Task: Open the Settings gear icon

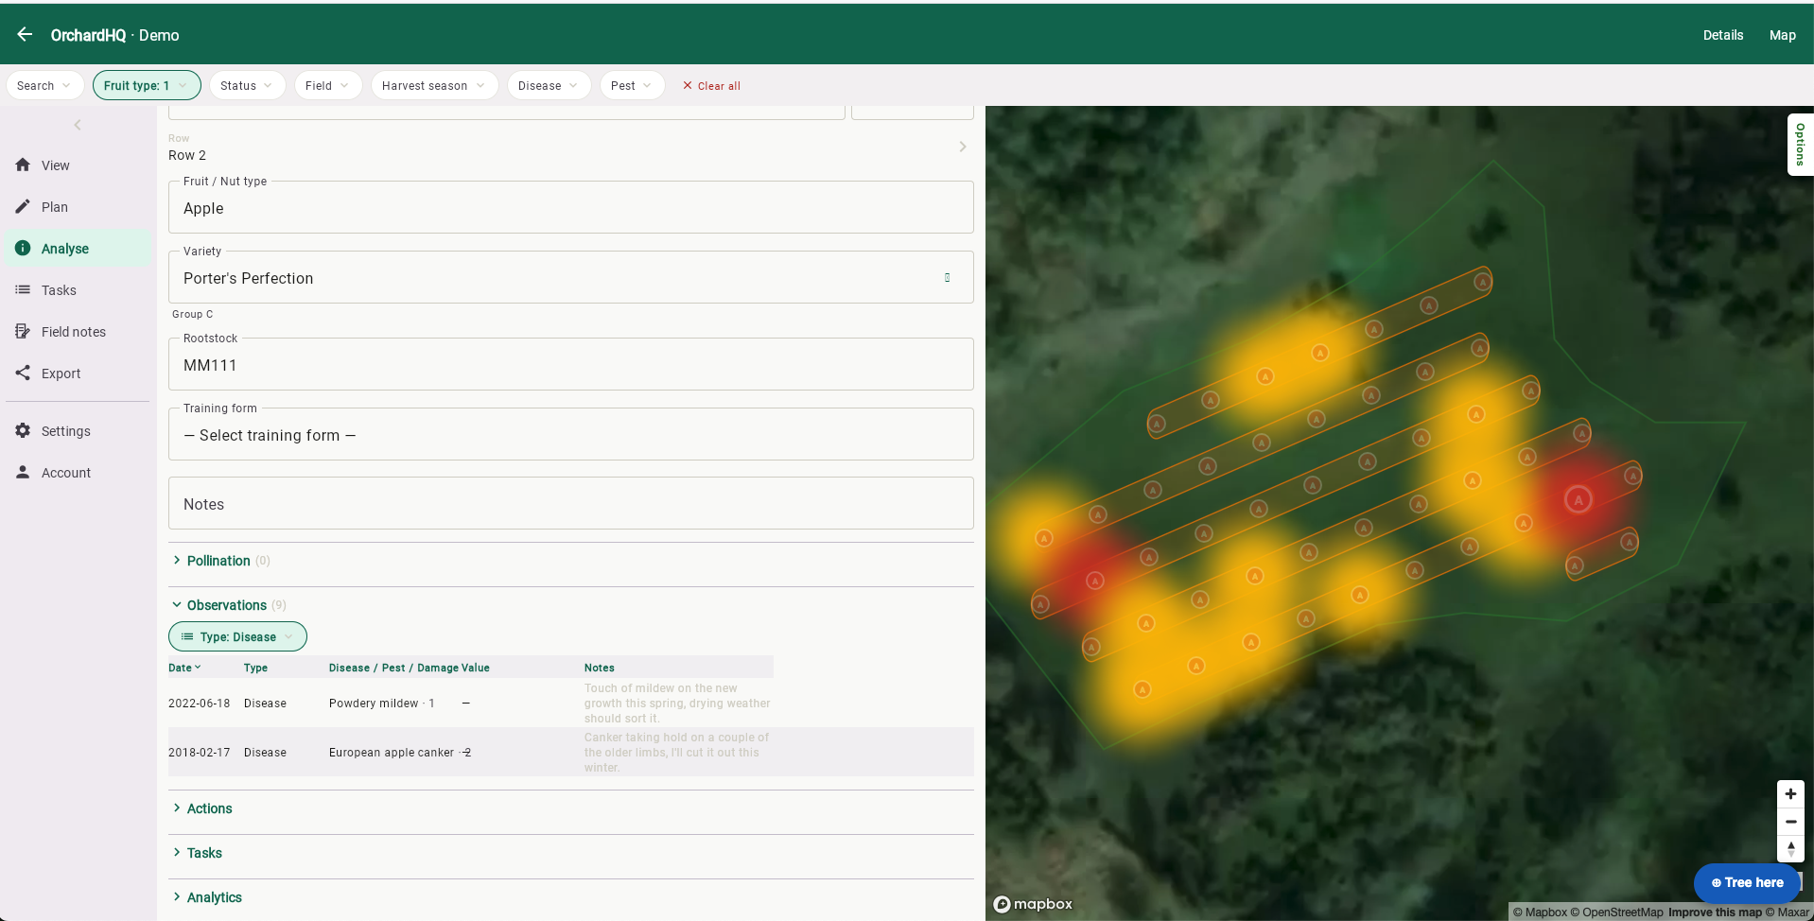Action: click(x=23, y=430)
